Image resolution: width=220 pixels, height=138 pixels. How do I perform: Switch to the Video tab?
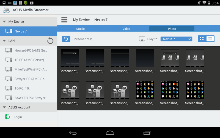click(x=126, y=29)
